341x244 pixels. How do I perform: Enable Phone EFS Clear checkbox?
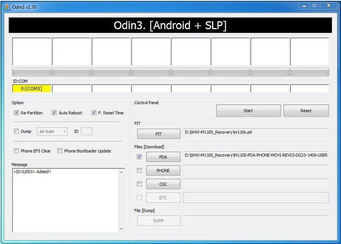click(x=16, y=150)
